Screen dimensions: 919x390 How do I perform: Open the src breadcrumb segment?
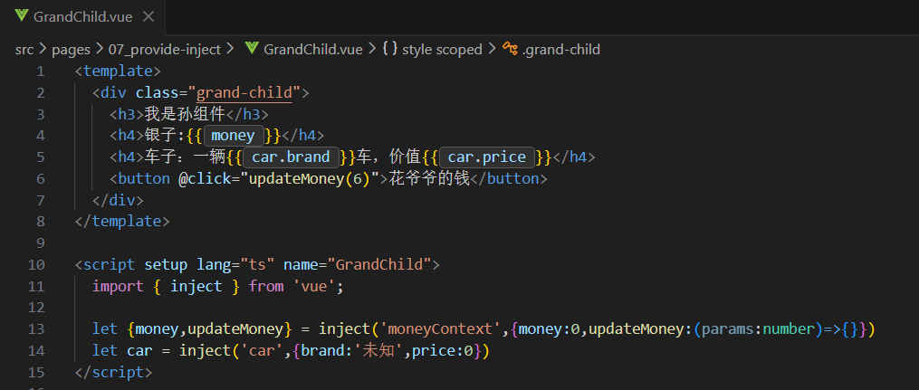[x=24, y=50]
